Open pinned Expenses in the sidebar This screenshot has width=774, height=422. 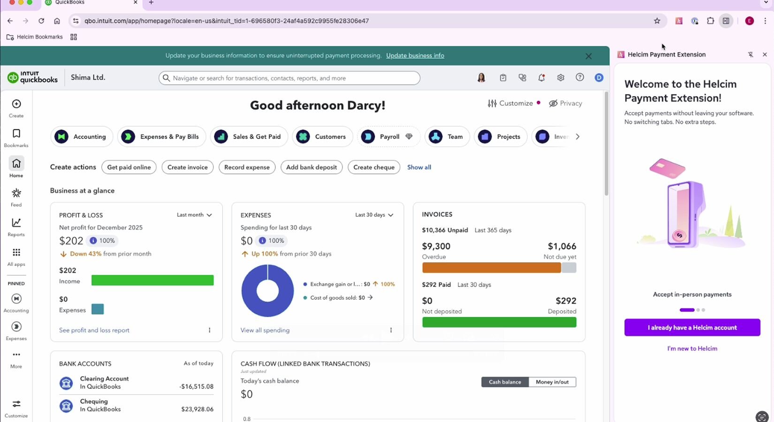tap(16, 331)
